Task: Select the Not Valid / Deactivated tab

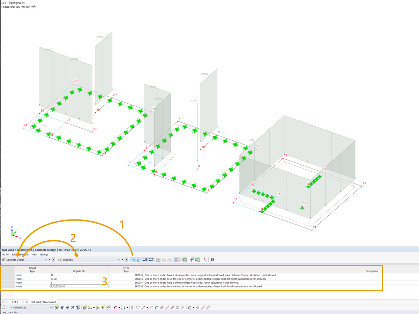Action: [x=44, y=301]
